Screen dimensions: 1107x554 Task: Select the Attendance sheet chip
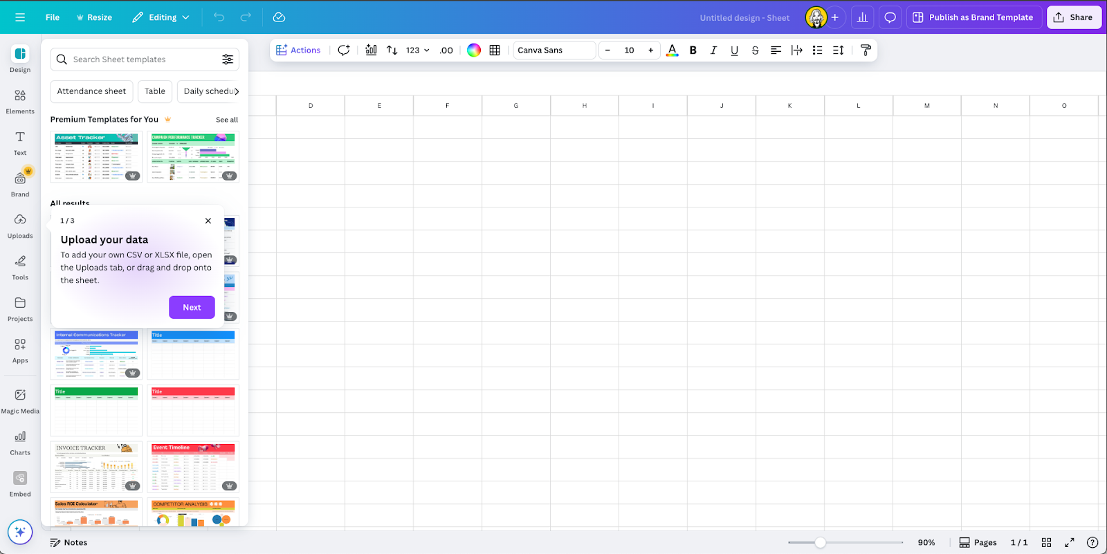[91, 91]
